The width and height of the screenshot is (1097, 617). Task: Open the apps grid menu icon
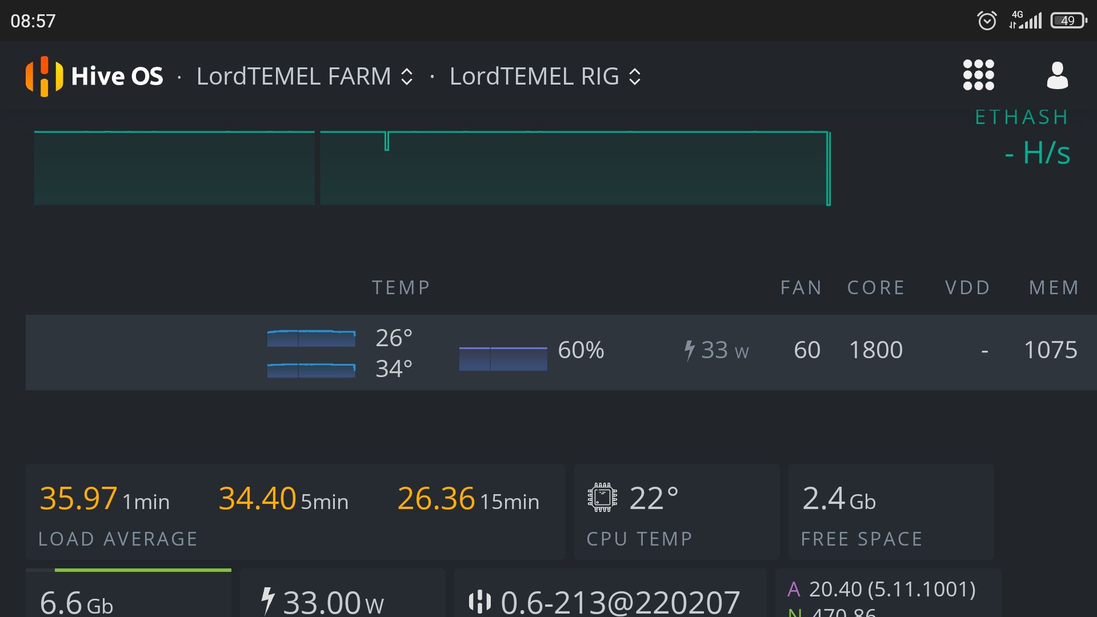click(x=978, y=75)
